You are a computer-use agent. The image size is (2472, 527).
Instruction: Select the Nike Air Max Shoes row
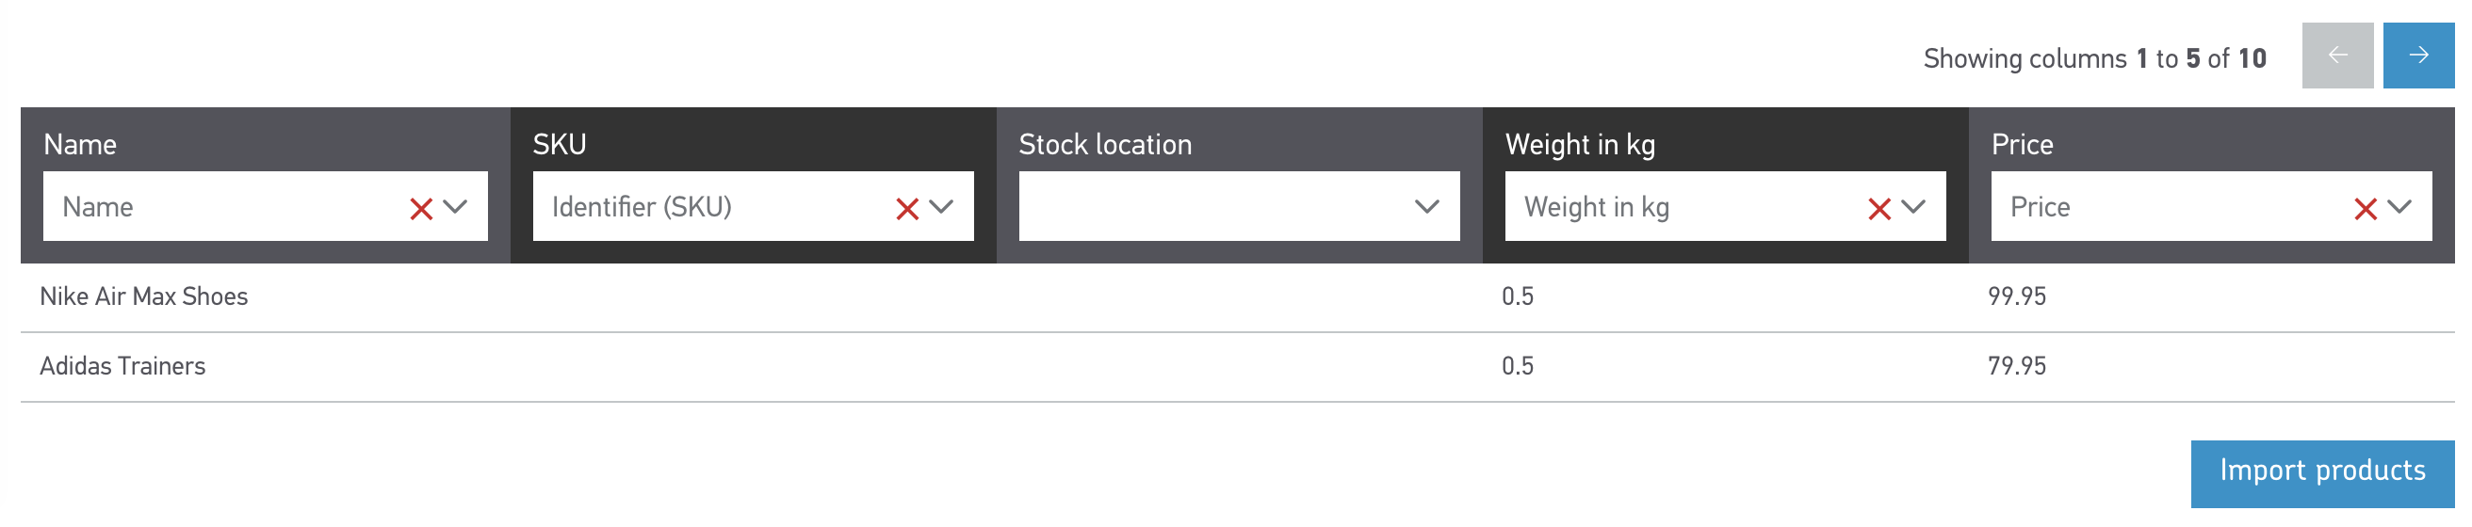click(144, 297)
